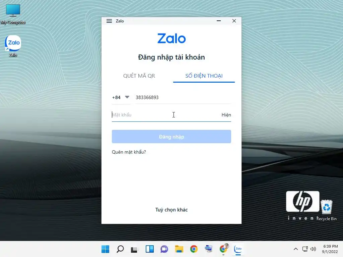
Task: Click the Zalo taskbar icon
Action: [238, 249]
